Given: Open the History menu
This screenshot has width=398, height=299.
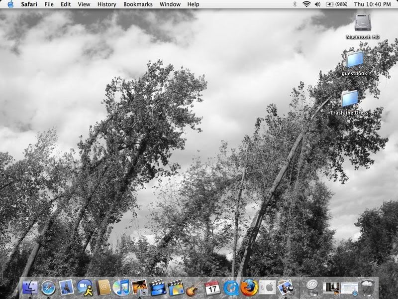Looking at the screenshot, I should pos(106,4).
